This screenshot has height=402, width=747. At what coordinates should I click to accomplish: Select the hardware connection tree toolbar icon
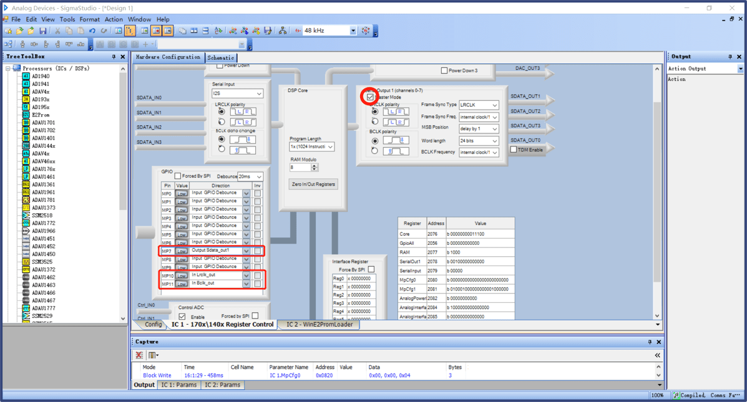pyautogui.click(x=283, y=30)
